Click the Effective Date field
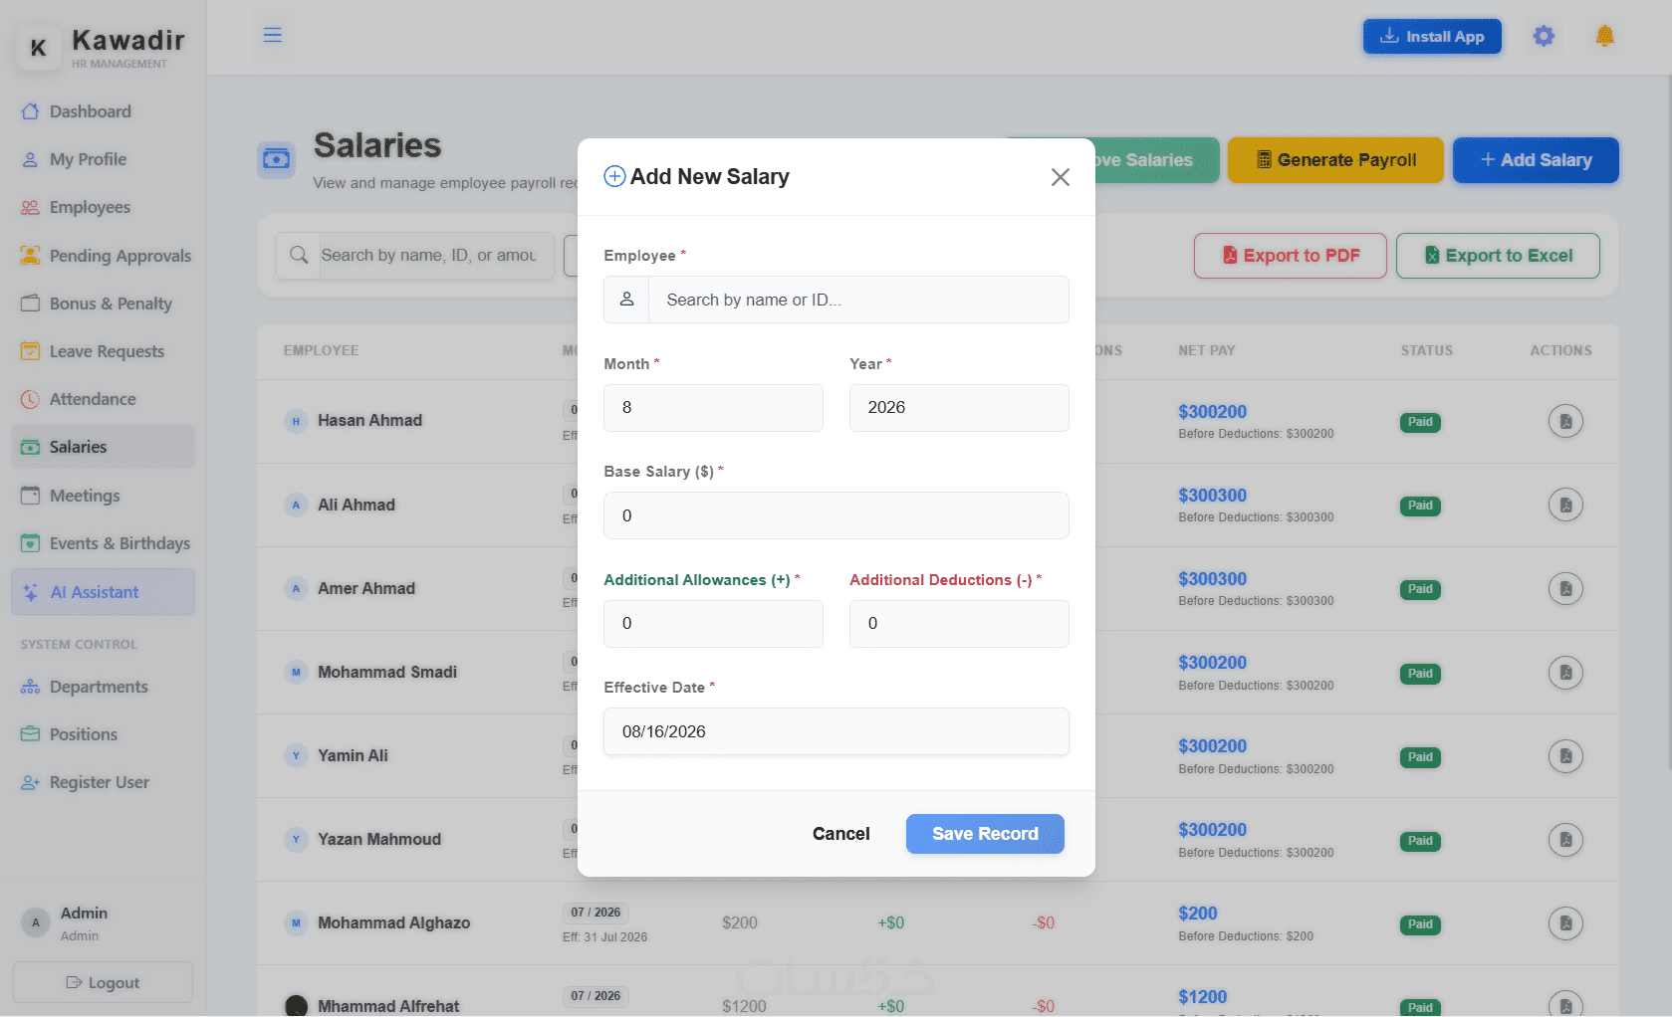This screenshot has height=1017, width=1672. pos(836,731)
